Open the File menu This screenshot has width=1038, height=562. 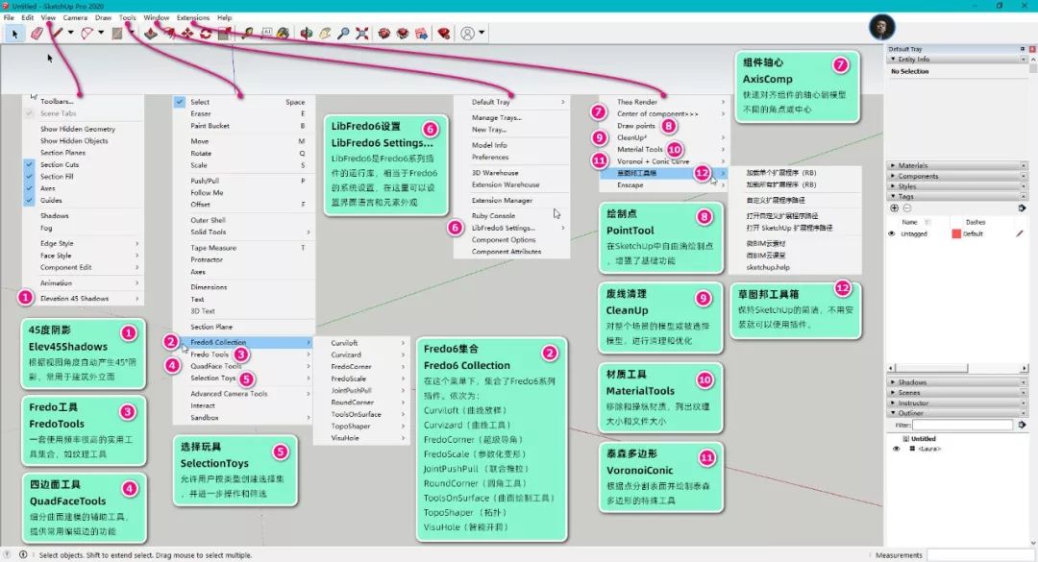pos(9,18)
